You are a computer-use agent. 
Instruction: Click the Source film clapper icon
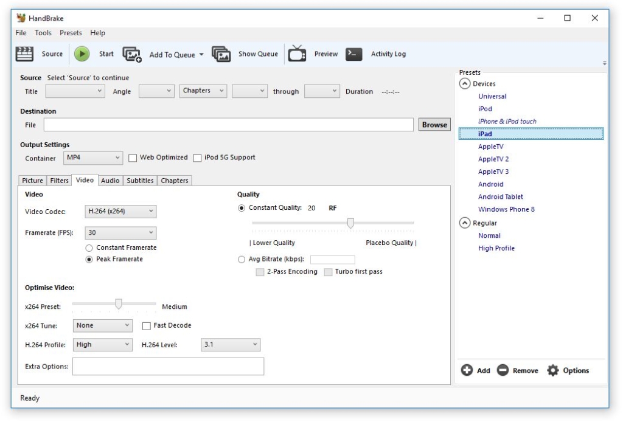[x=24, y=54]
